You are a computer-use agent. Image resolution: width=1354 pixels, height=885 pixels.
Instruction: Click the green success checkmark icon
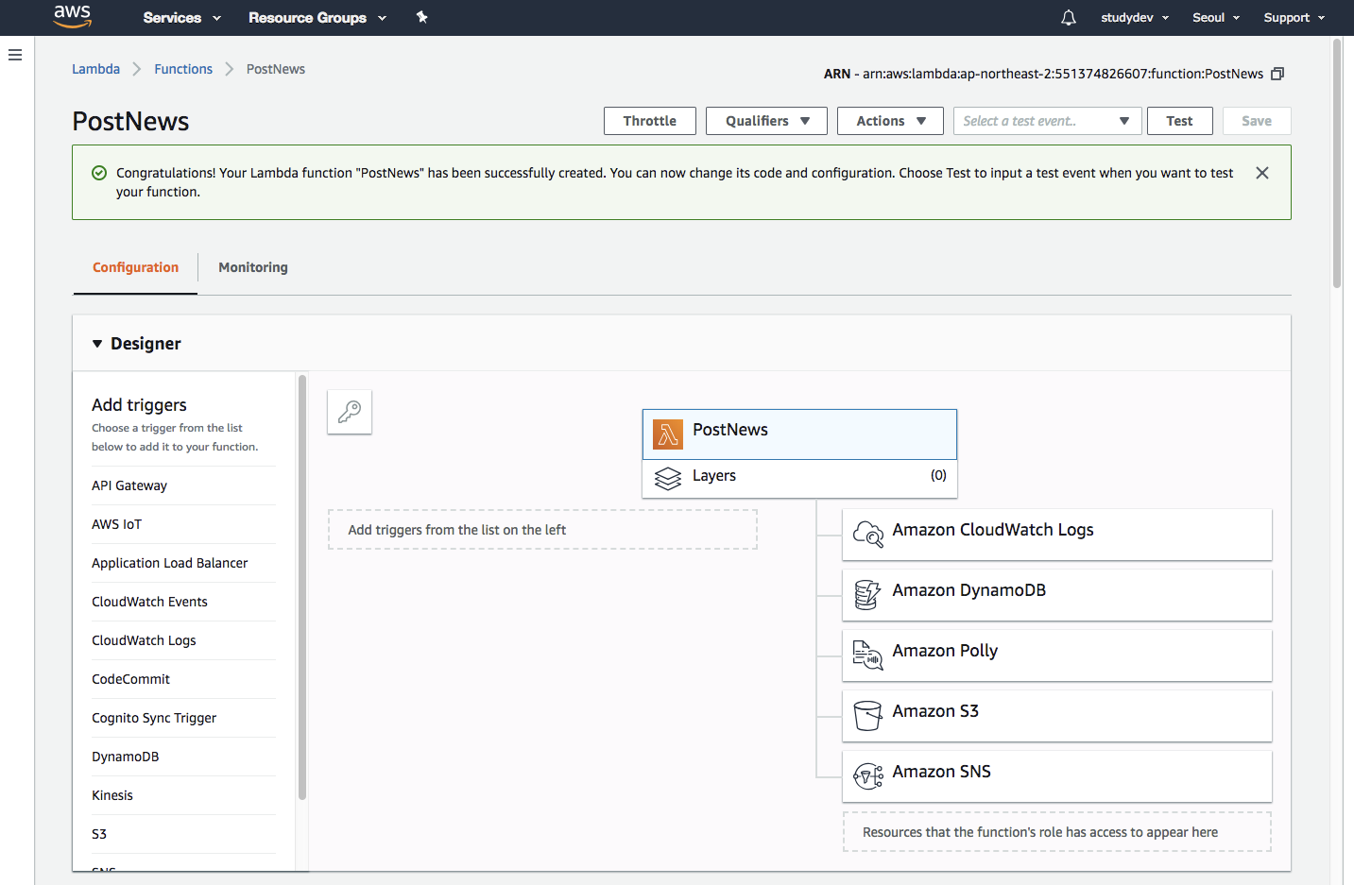(x=99, y=173)
